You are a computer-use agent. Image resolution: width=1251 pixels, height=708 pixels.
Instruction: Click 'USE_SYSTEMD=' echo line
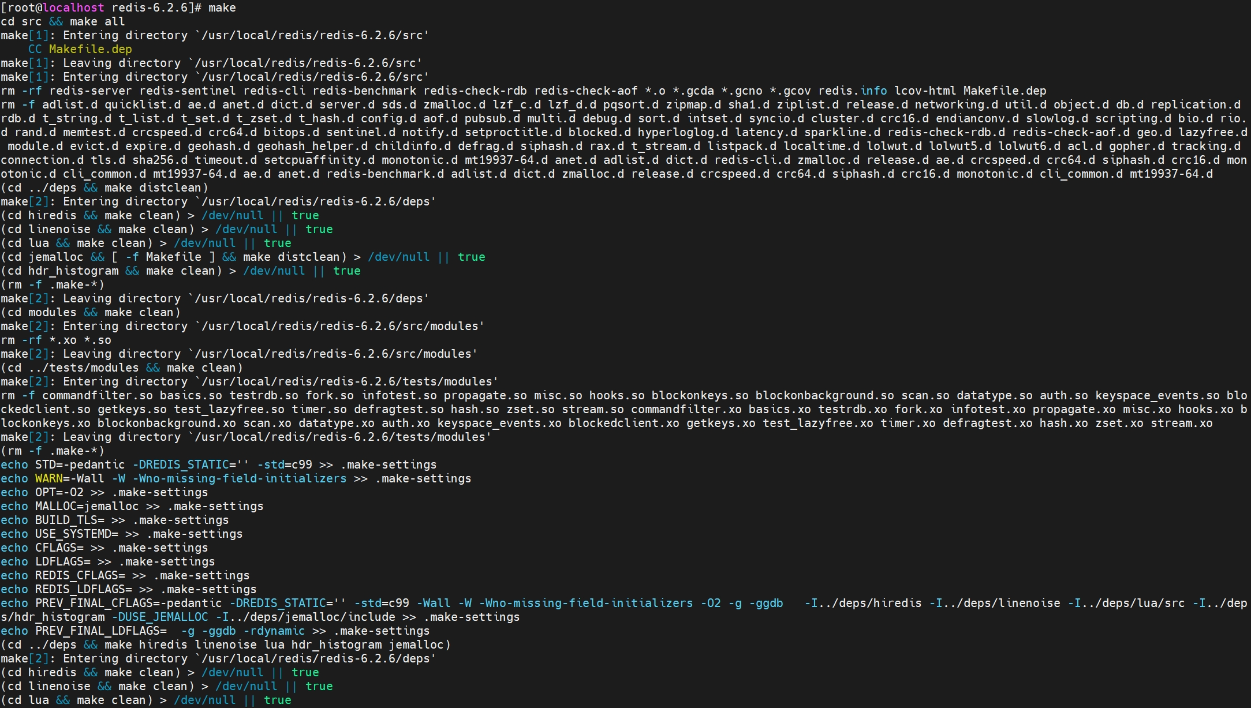[122, 534]
